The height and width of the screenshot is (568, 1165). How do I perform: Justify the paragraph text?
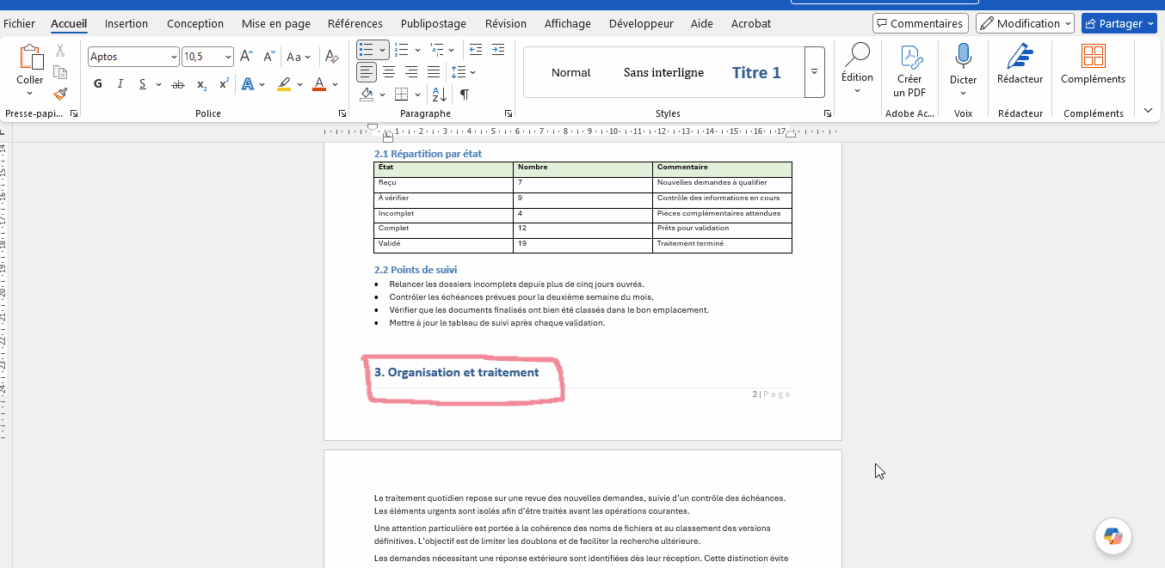pyautogui.click(x=434, y=72)
